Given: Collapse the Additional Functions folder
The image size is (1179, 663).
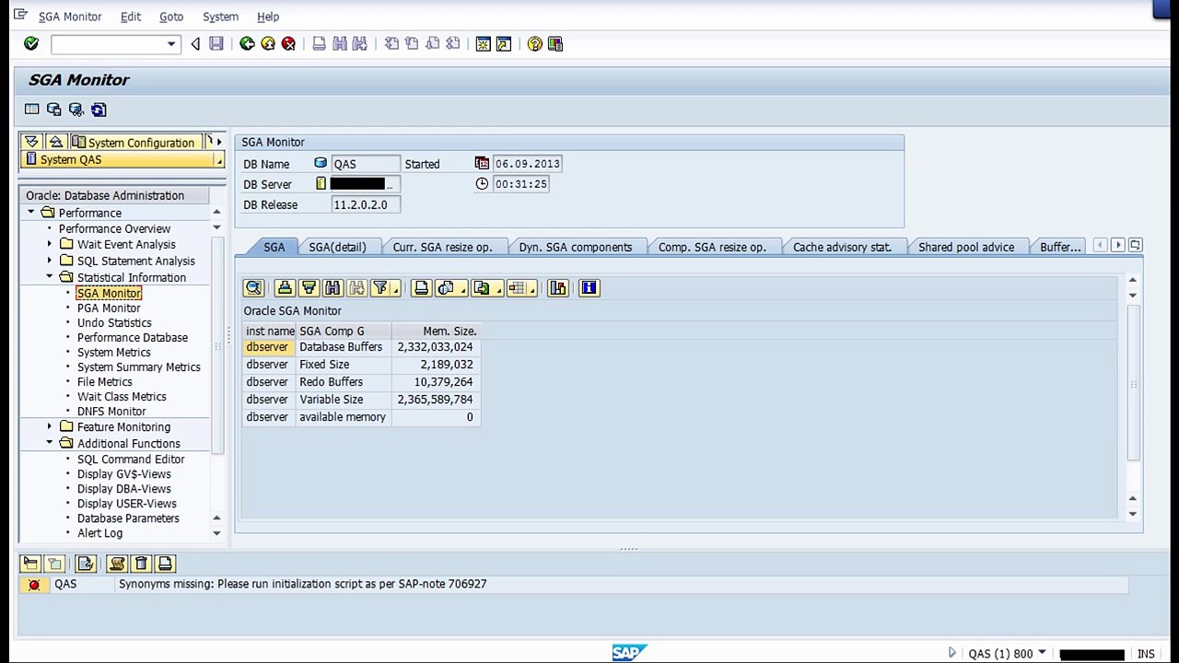Looking at the screenshot, I should point(50,443).
